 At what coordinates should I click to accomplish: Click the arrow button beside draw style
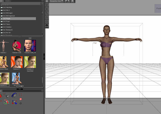point(72,1)
